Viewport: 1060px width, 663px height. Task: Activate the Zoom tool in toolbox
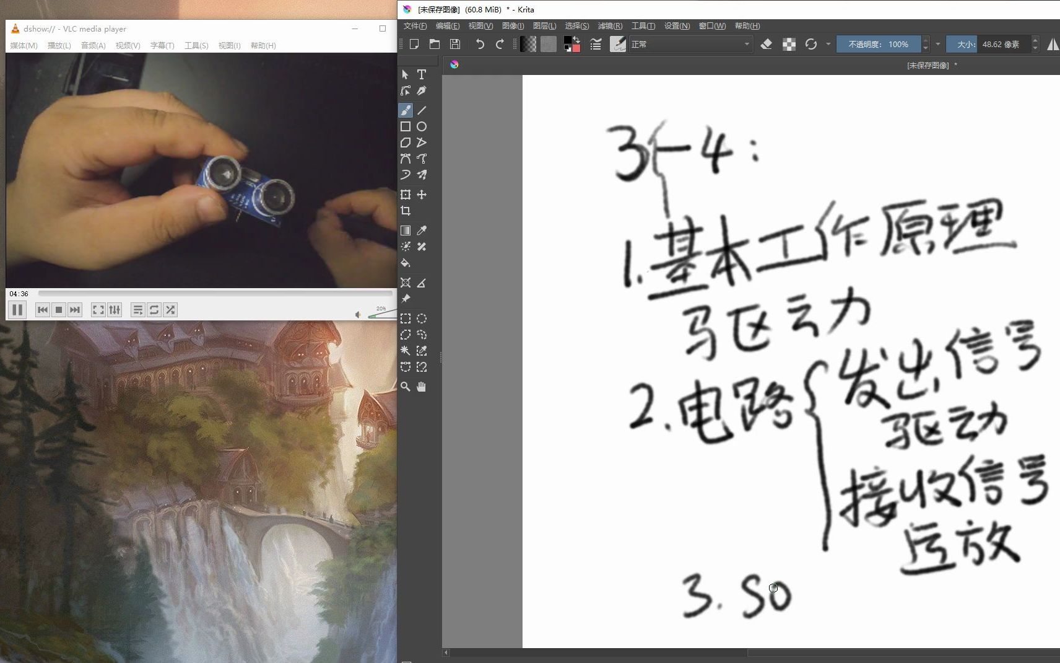click(x=406, y=387)
